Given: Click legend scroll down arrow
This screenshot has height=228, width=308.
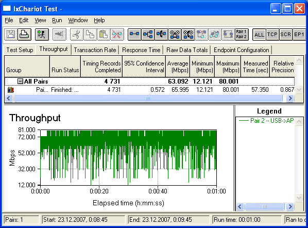Looking at the screenshot, I should click(299, 198).
